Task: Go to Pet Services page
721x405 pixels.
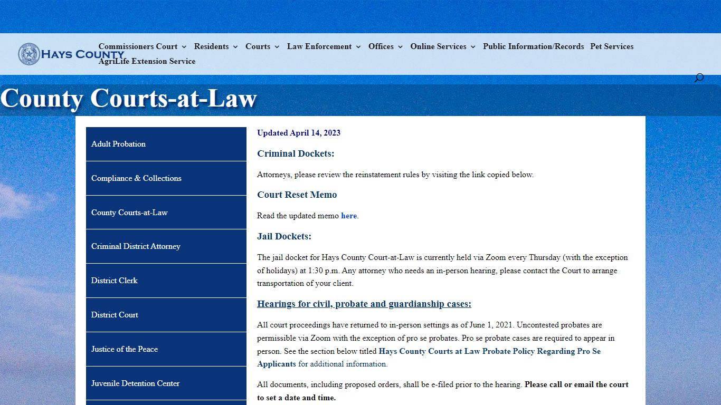Action: click(x=612, y=46)
